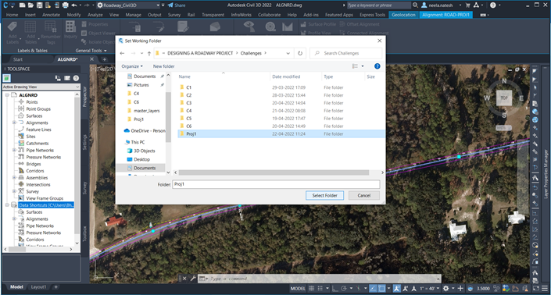
Task: Switch to the Start drawing tab
Action: pyautogui.click(x=17, y=59)
